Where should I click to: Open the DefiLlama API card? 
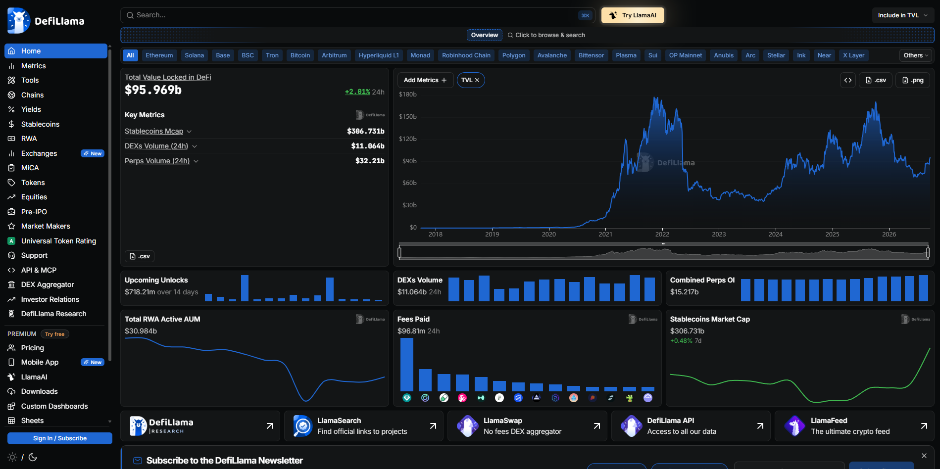pyautogui.click(x=691, y=426)
